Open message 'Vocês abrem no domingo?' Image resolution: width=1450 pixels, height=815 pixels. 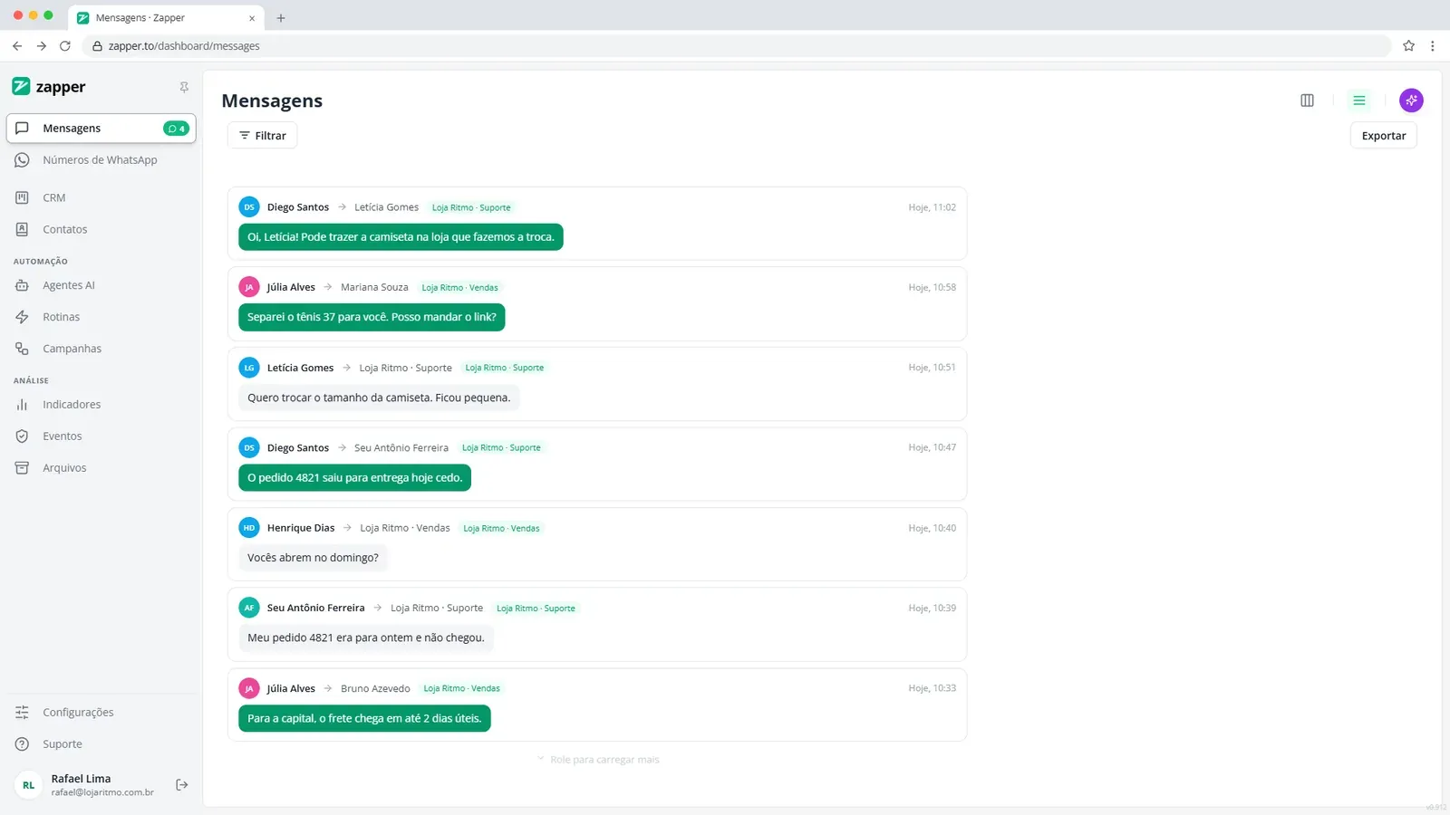point(313,558)
